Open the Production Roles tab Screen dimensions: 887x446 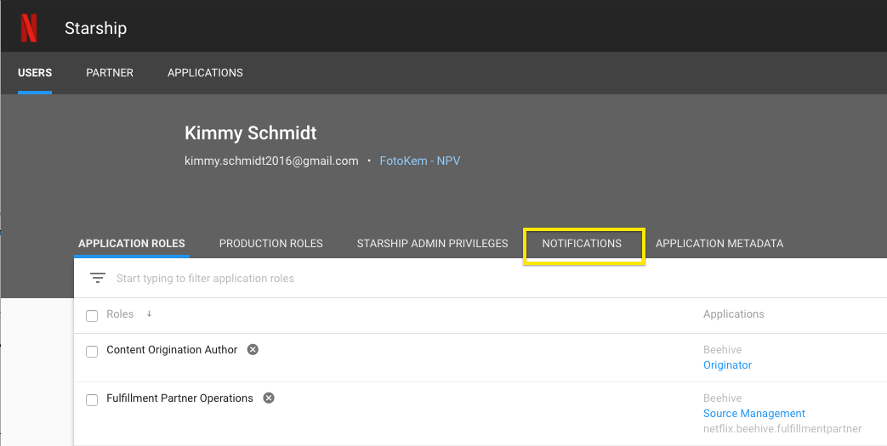[271, 244]
